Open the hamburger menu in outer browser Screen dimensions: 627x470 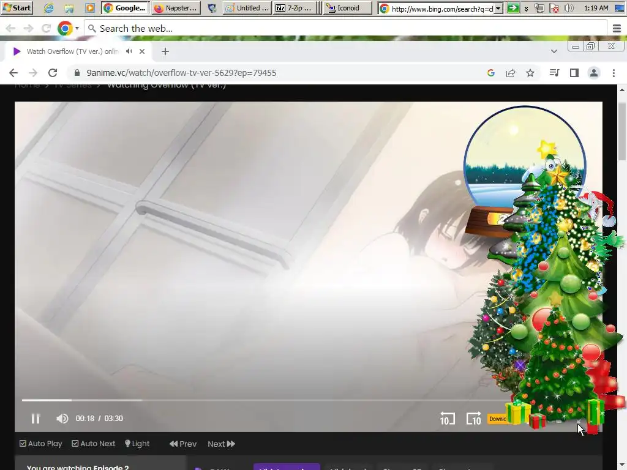pos(617,28)
